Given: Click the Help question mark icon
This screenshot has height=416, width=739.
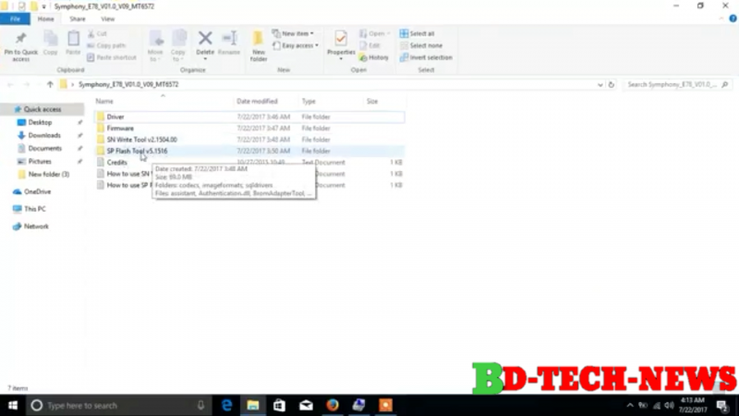Looking at the screenshot, I should coord(733,18).
